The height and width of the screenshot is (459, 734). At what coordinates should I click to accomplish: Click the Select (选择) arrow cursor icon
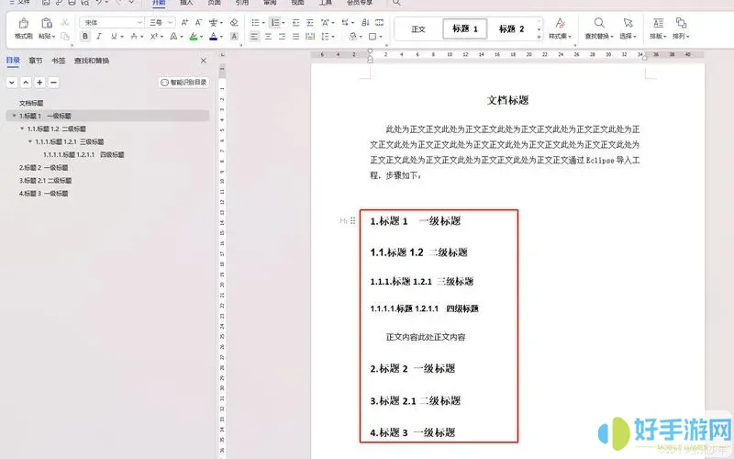coord(628,23)
